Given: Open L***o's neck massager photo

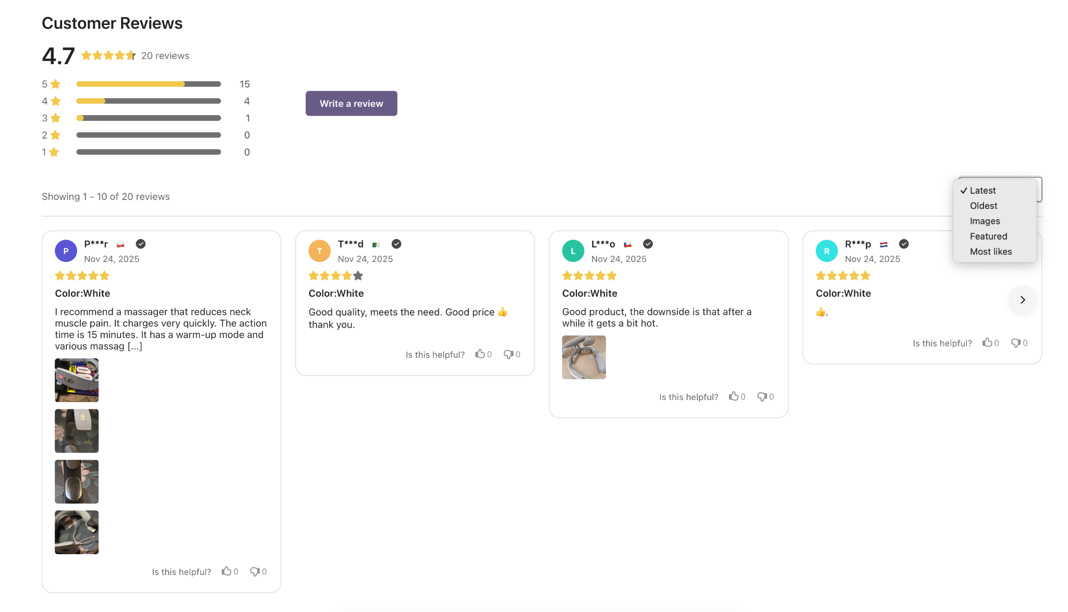Looking at the screenshot, I should click(x=584, y=357).
